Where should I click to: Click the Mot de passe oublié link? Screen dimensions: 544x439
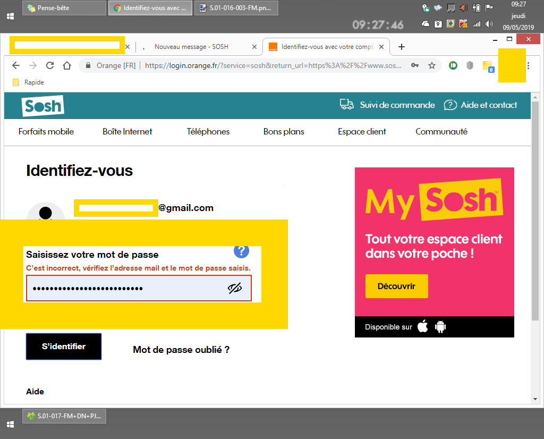click(181, 350)
